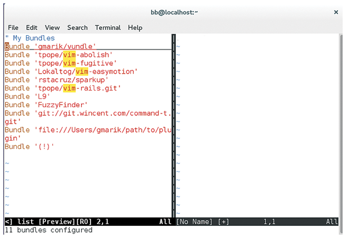The image size is (346, 238).
Task: Open the Edit menu
Action: tap(32, 28)
